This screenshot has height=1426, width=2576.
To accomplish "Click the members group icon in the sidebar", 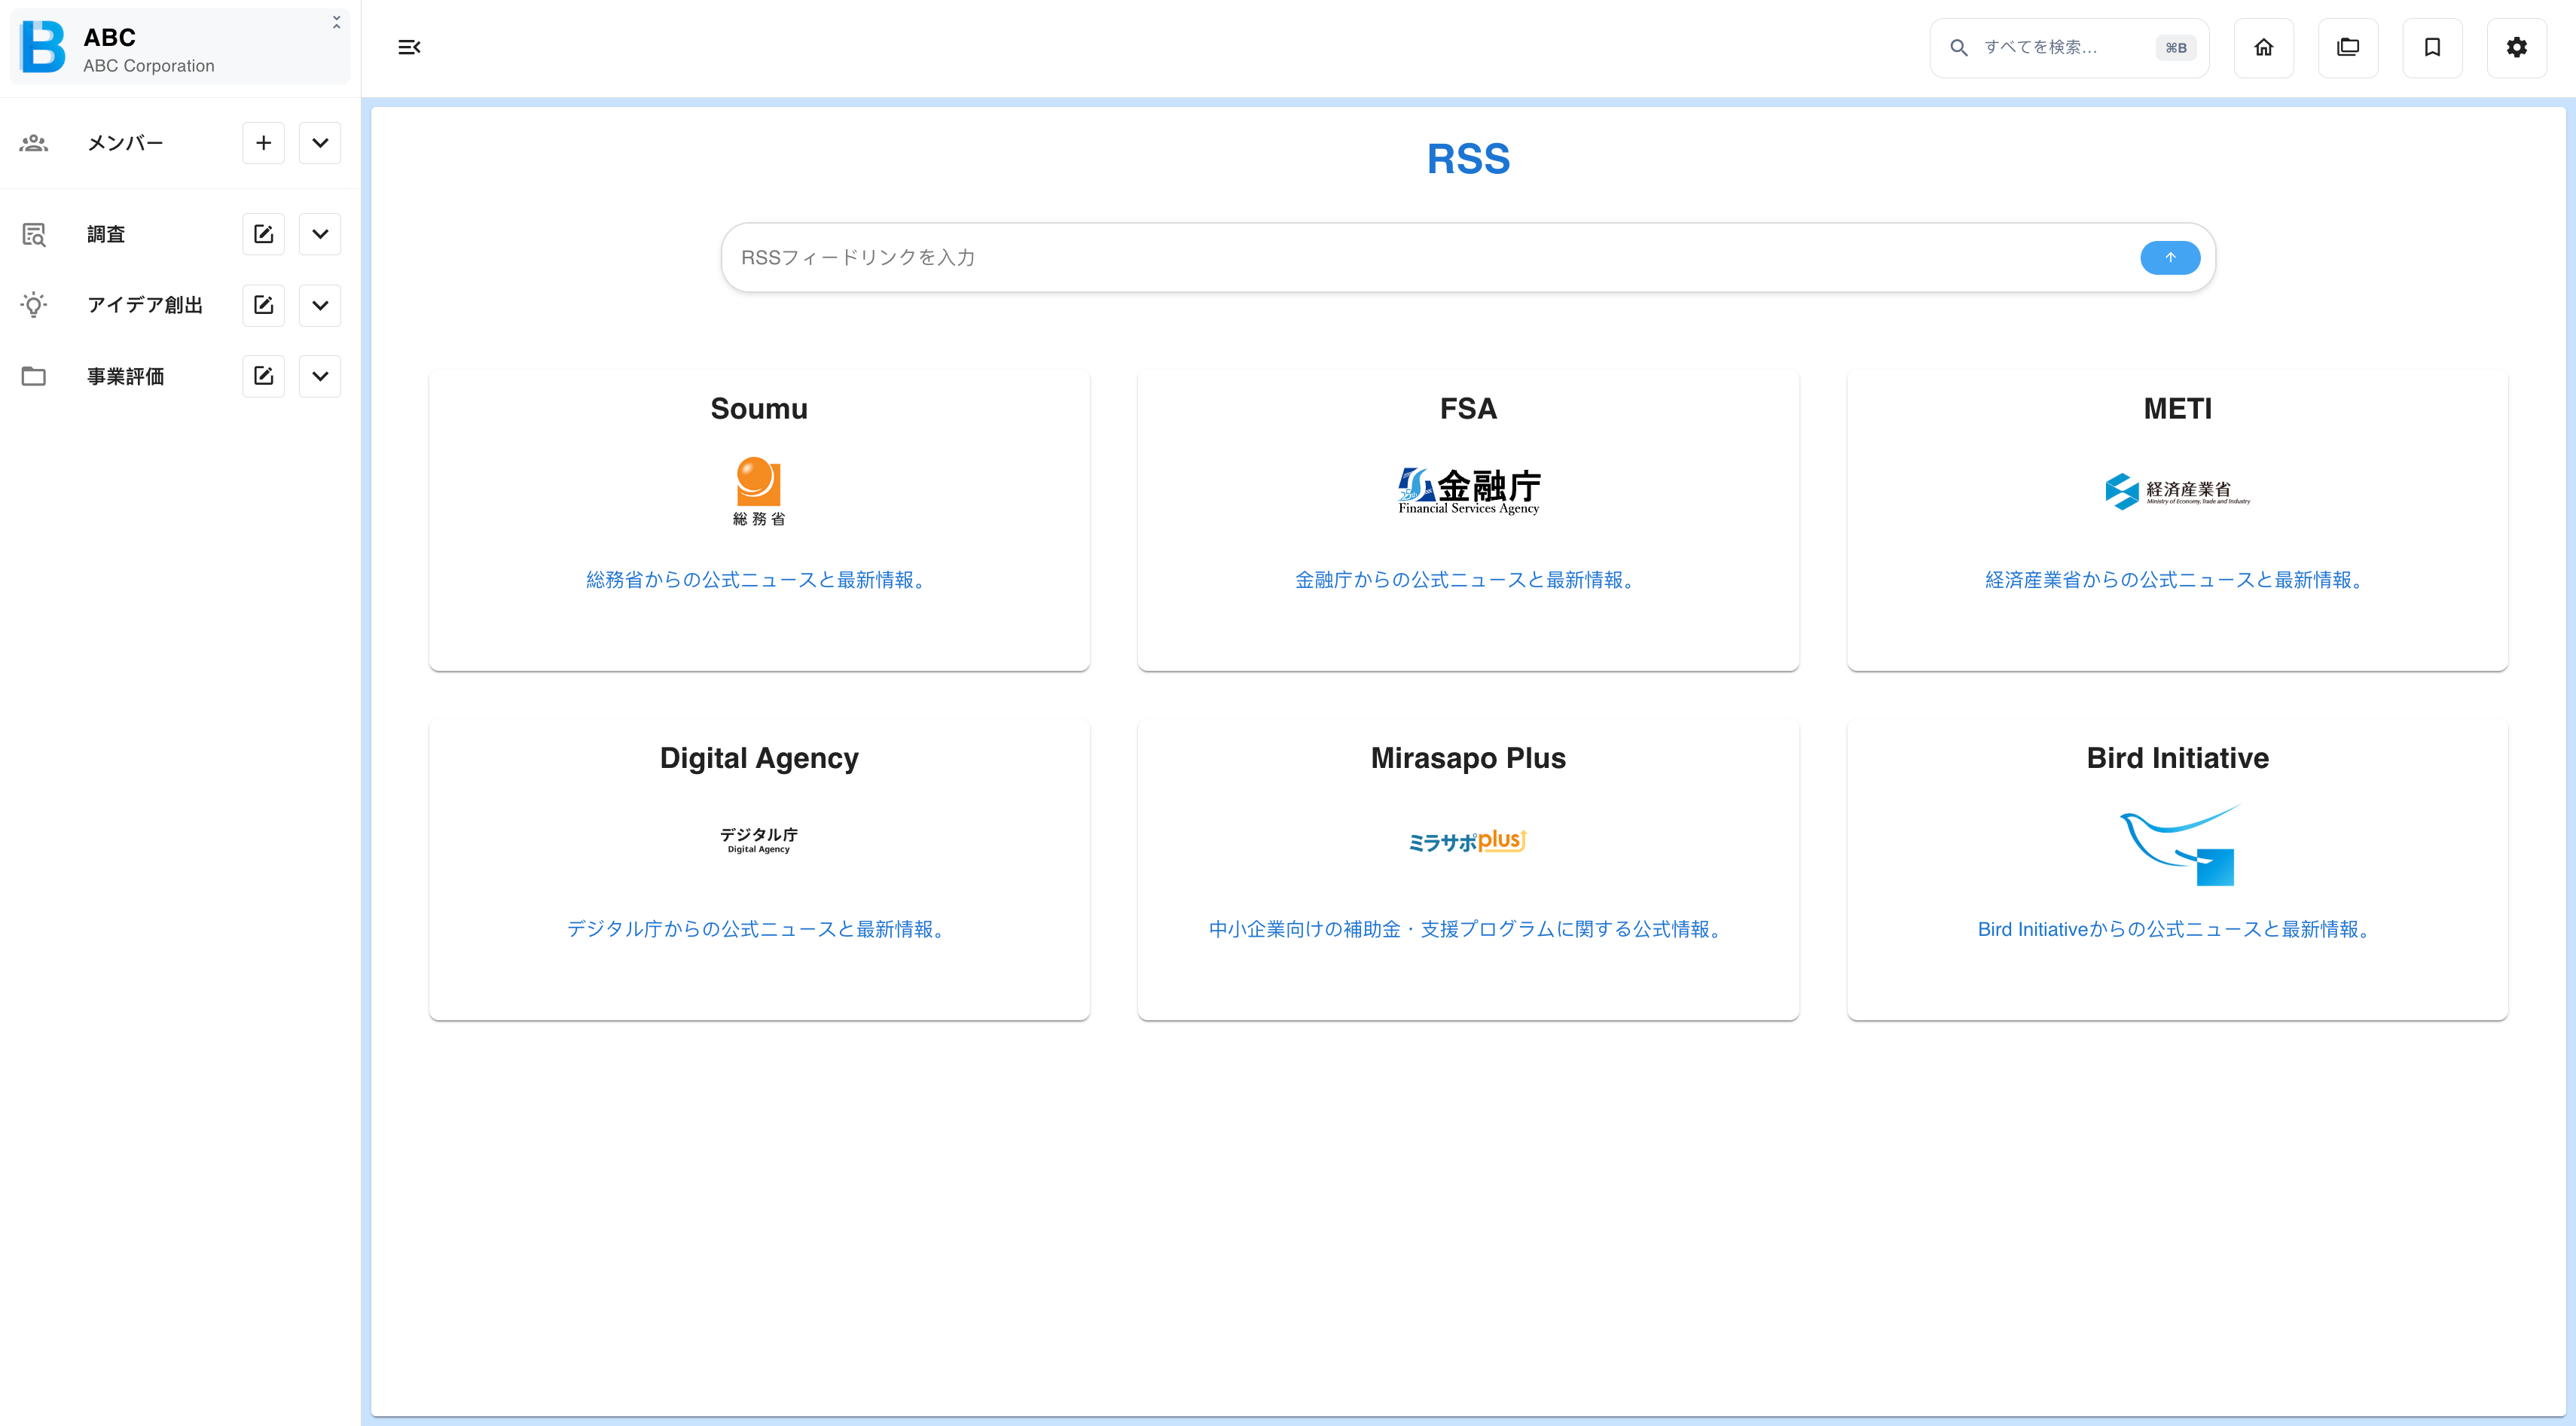I will coord(34,143).
